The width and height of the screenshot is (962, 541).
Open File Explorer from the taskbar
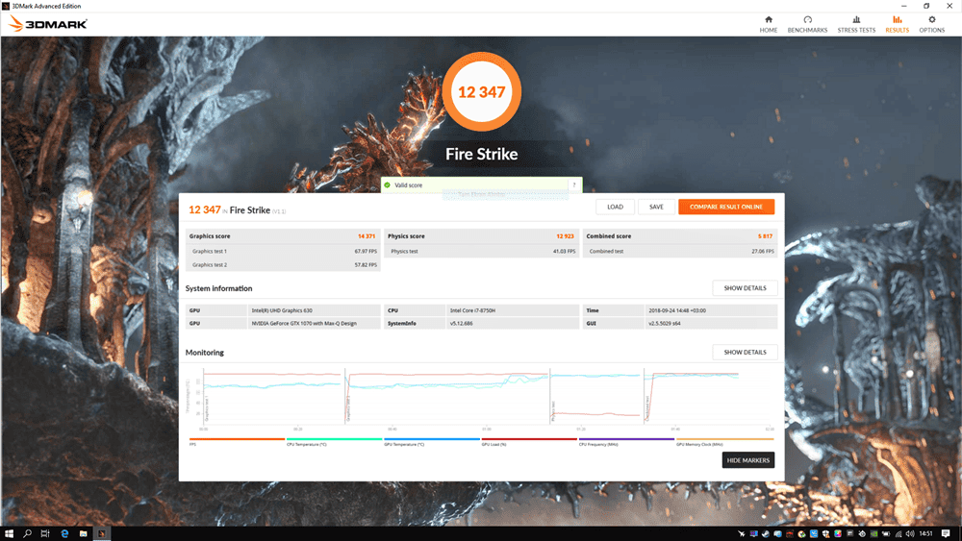click(x=84, y=533)
